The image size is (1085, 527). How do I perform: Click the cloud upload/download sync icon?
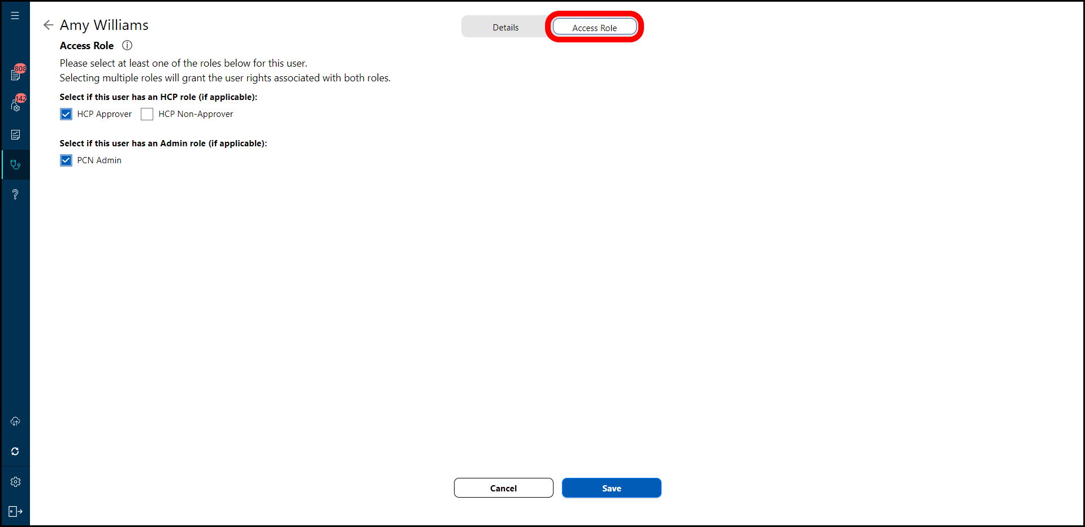[x=15, y=421]
